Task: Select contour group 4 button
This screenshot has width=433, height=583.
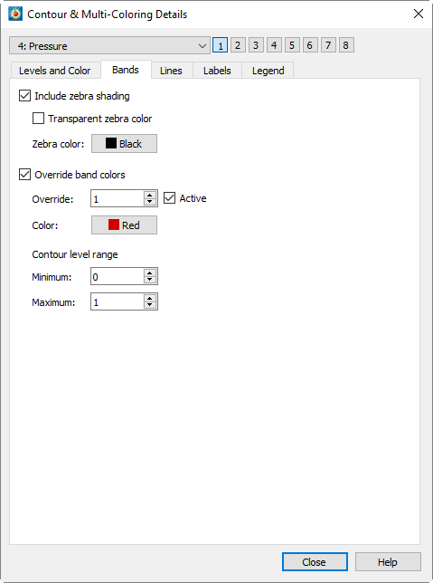Action: (274, 45)
